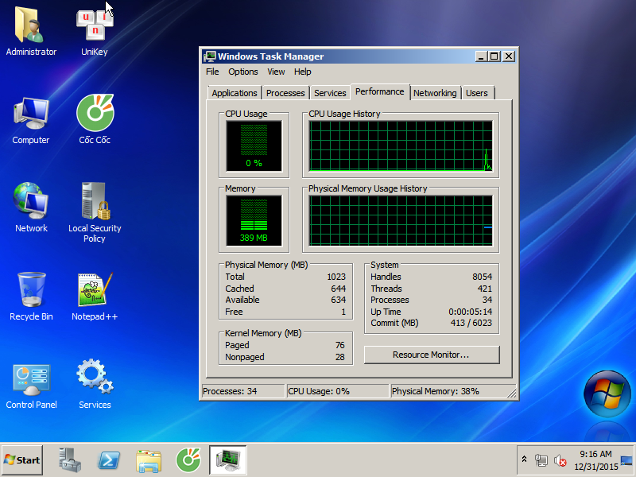
Task: Open Cốc Cốc from the taskbar
Action: 188,460
